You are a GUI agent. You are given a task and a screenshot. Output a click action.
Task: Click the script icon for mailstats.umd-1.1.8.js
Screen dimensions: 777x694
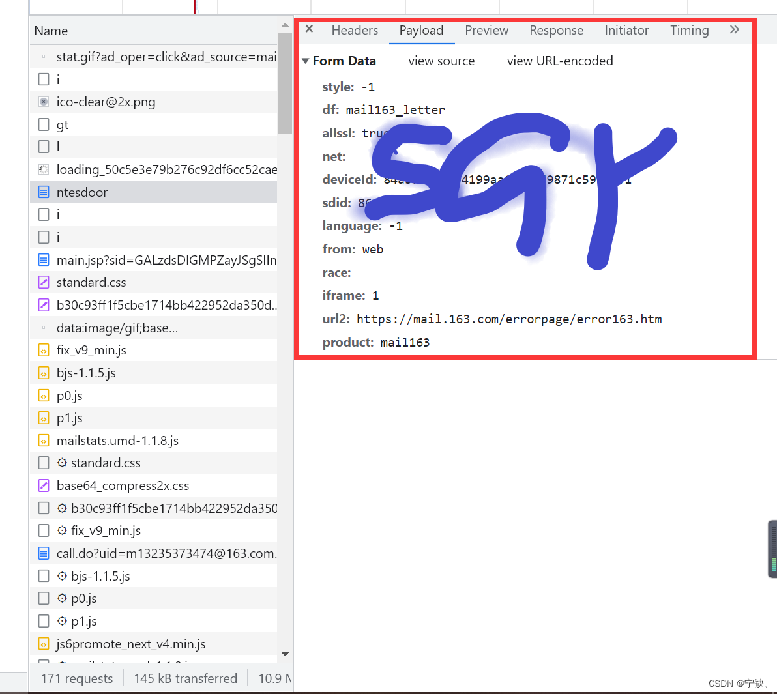coord(43,441)
